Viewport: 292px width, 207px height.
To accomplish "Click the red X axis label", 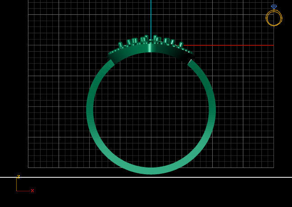I will (x=32, y=191).
